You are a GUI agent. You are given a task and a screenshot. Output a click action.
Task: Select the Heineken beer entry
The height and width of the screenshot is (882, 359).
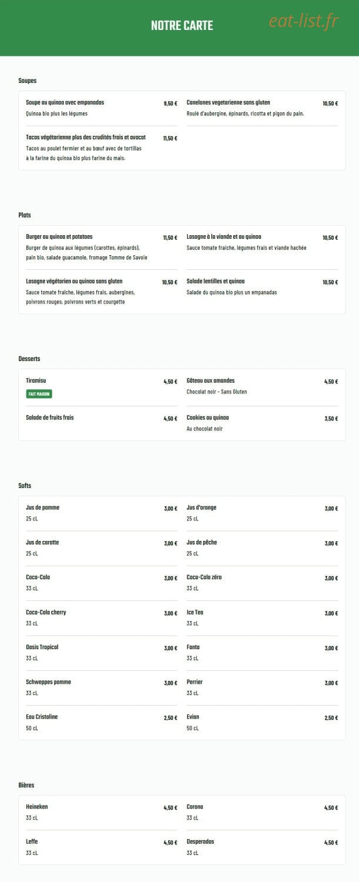102,812
